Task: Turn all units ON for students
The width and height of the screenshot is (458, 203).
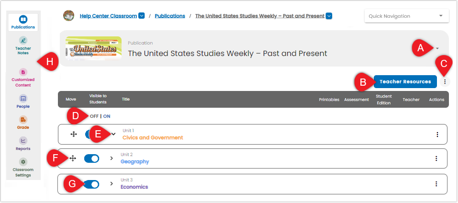Action: tap(107, 116)
